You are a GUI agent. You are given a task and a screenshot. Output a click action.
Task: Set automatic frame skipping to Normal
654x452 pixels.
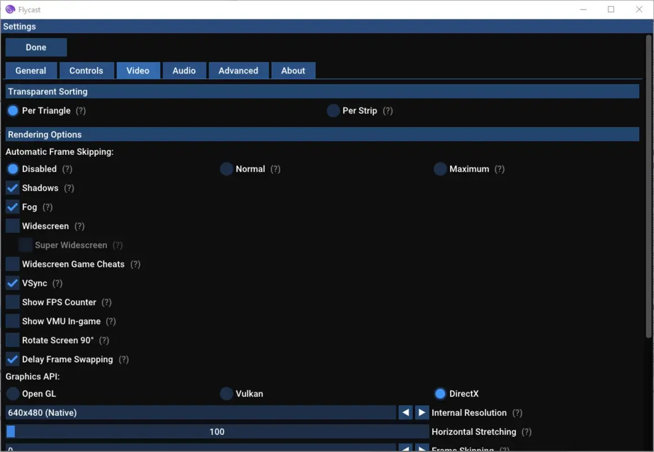226,168
